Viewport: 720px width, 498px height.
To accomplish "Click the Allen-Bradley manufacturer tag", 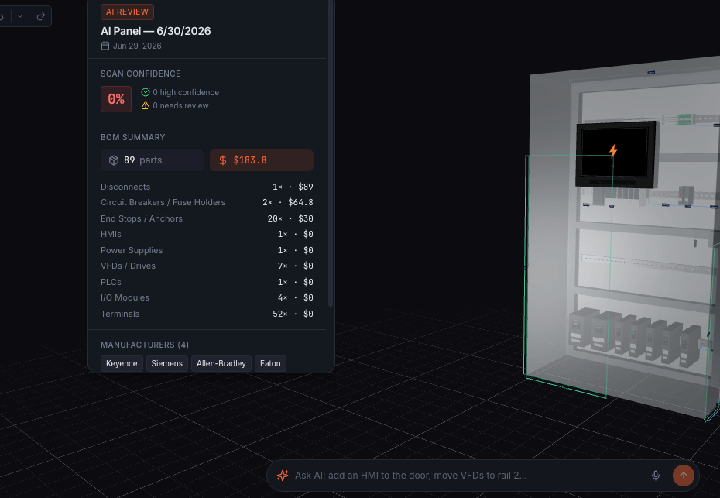I will tap(221, 363).
